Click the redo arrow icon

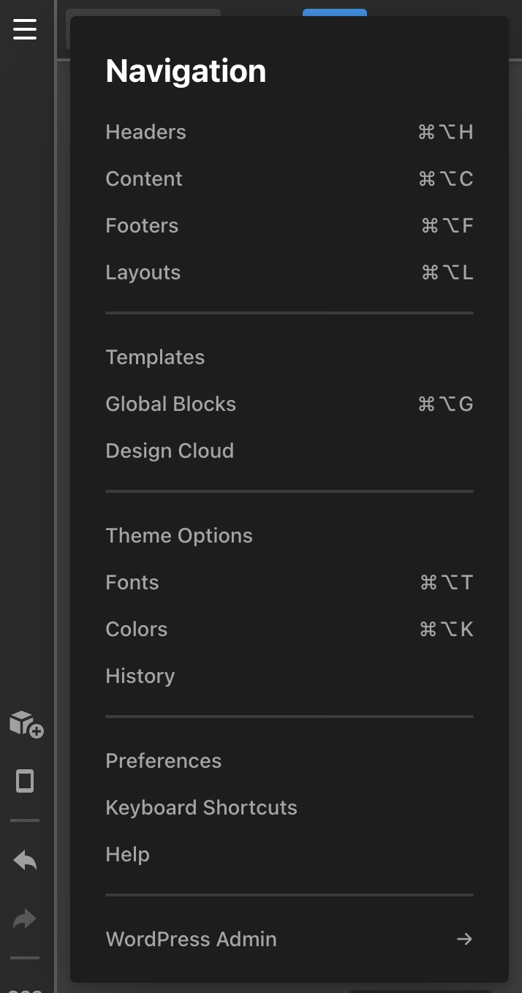click(x=25, y=919)
